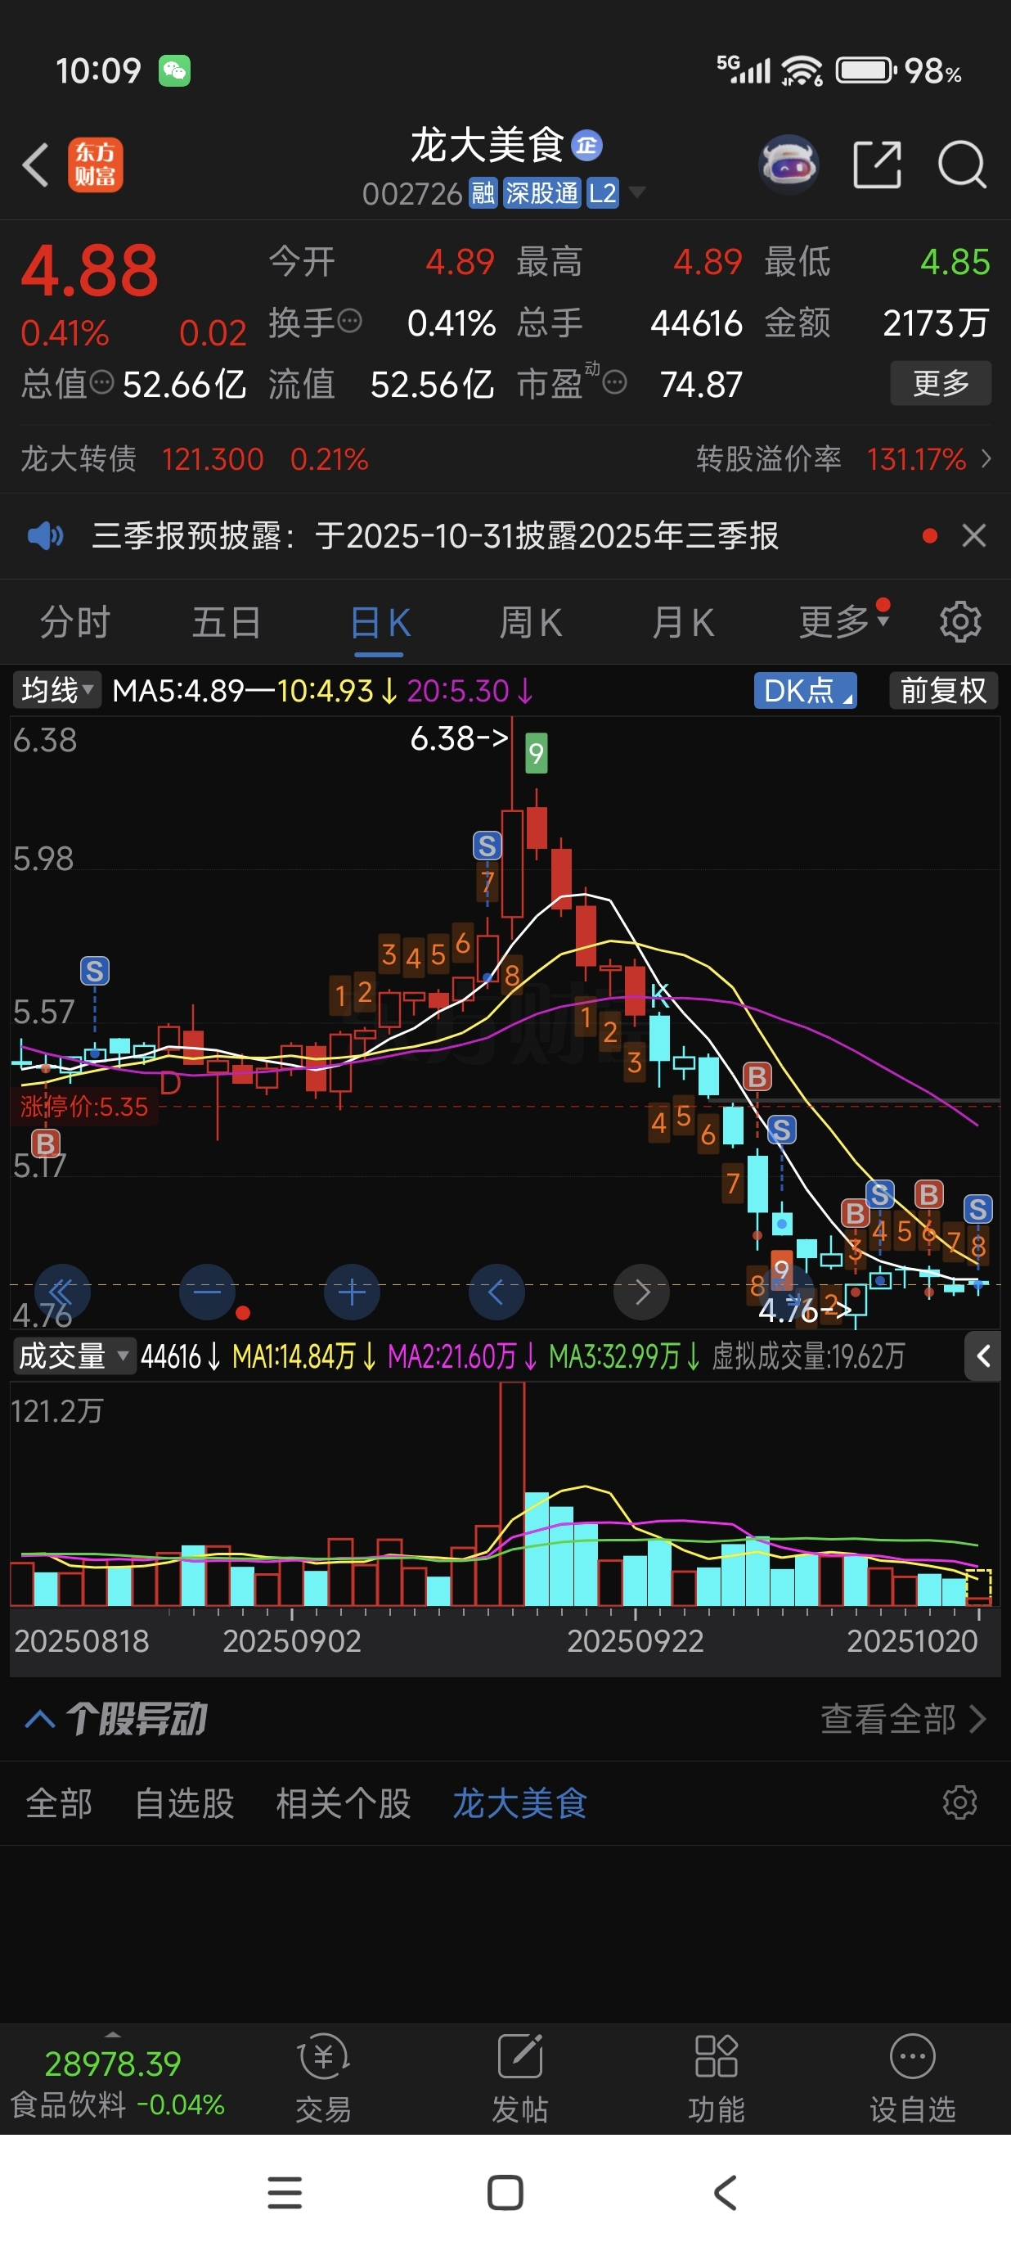Tap the 融 margin-trading badge
Image resolution: width=1011 pixels, height=2251 pixels.
point(483,193)
